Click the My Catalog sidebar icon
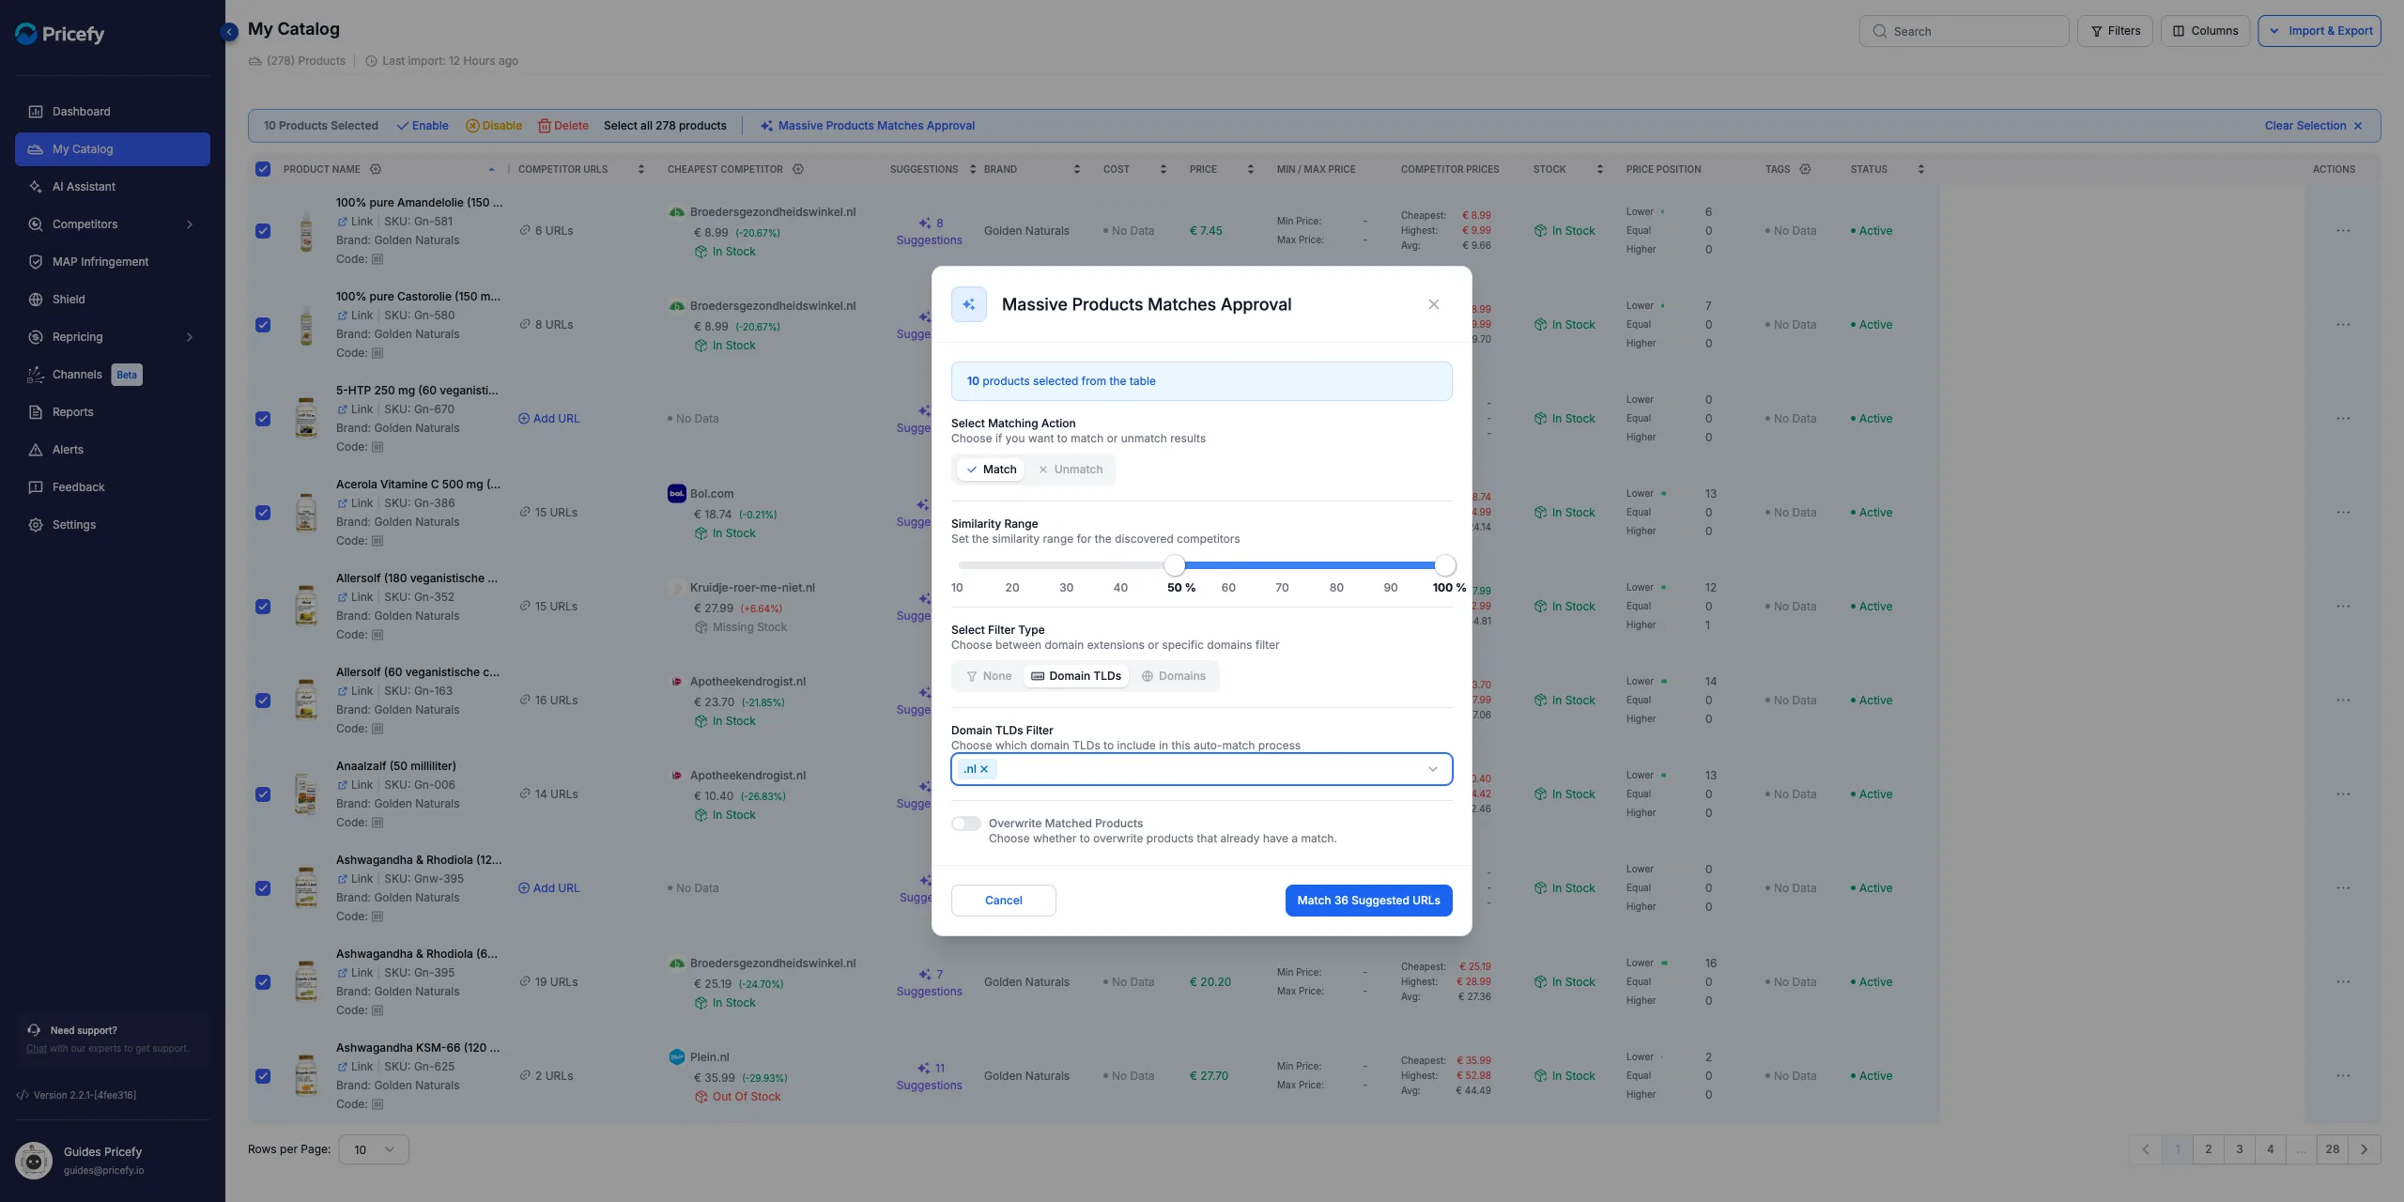 point(36,149)
